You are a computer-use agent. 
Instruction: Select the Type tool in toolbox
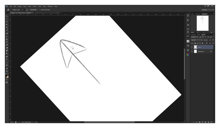pyautogui.click(x=7, y=59)
